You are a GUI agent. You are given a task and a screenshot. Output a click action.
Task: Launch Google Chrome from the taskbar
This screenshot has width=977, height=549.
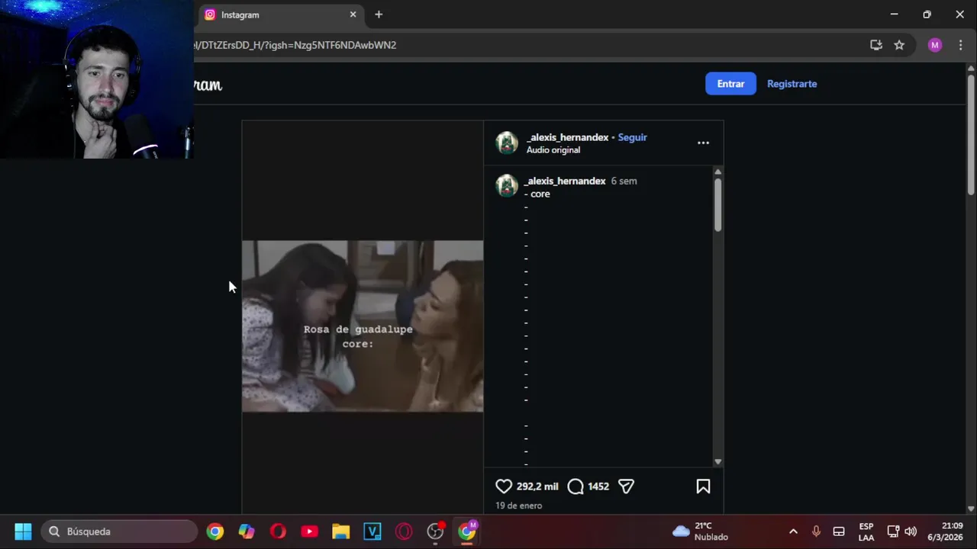pyautogui.click(x=215, y=531)
